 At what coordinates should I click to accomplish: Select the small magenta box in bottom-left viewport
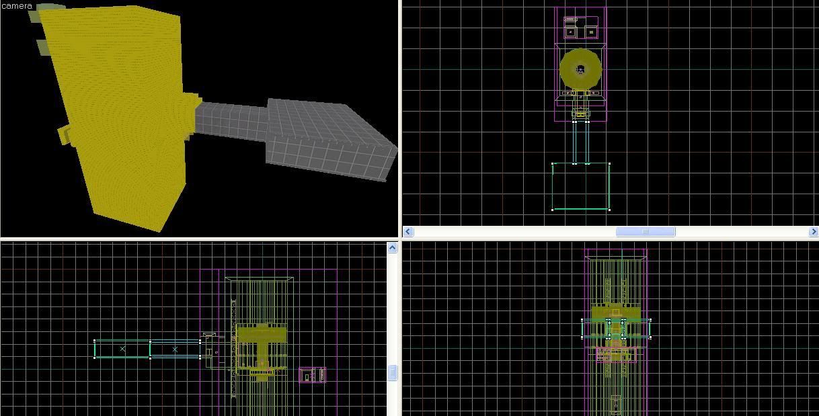[313, 375]
